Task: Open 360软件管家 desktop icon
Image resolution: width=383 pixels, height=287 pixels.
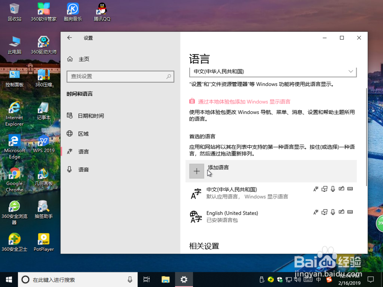Action: [44, 12]
